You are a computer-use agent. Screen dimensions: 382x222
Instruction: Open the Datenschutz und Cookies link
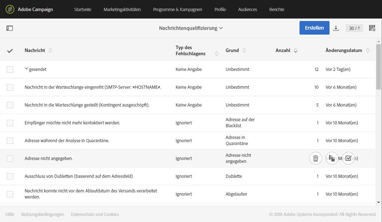(x=95, y=214)
